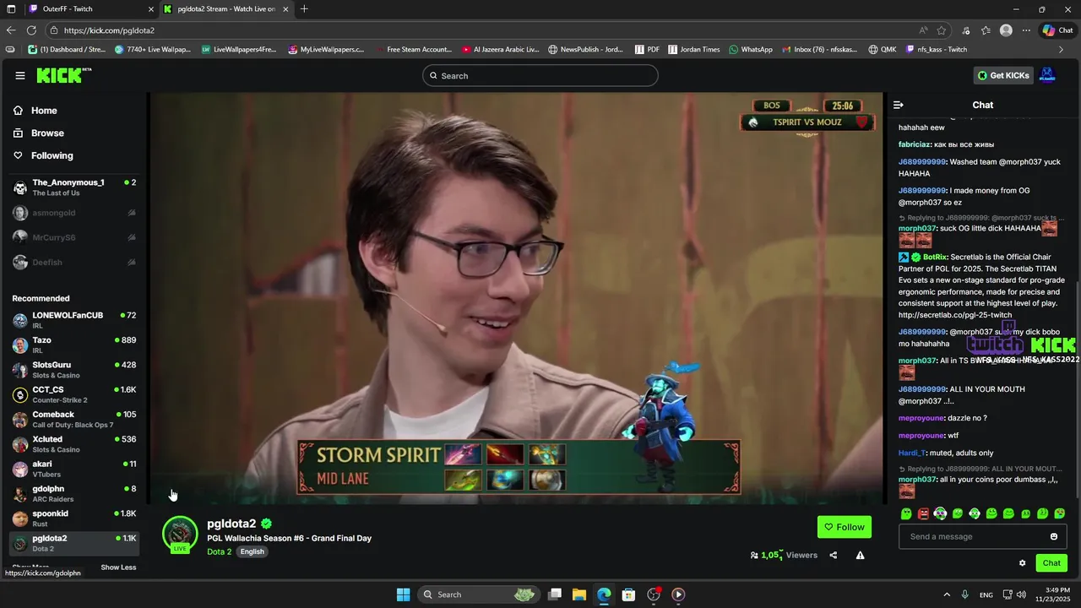Open Windows Start menu

tap(403, 594)
